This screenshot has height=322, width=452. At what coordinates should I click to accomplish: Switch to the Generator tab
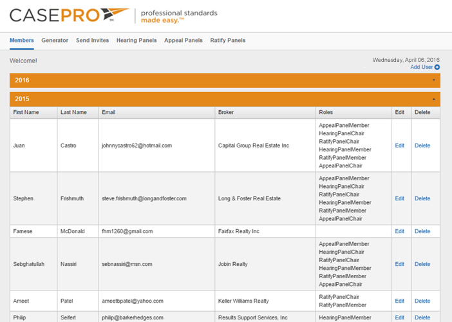click(x=55, y=41)
